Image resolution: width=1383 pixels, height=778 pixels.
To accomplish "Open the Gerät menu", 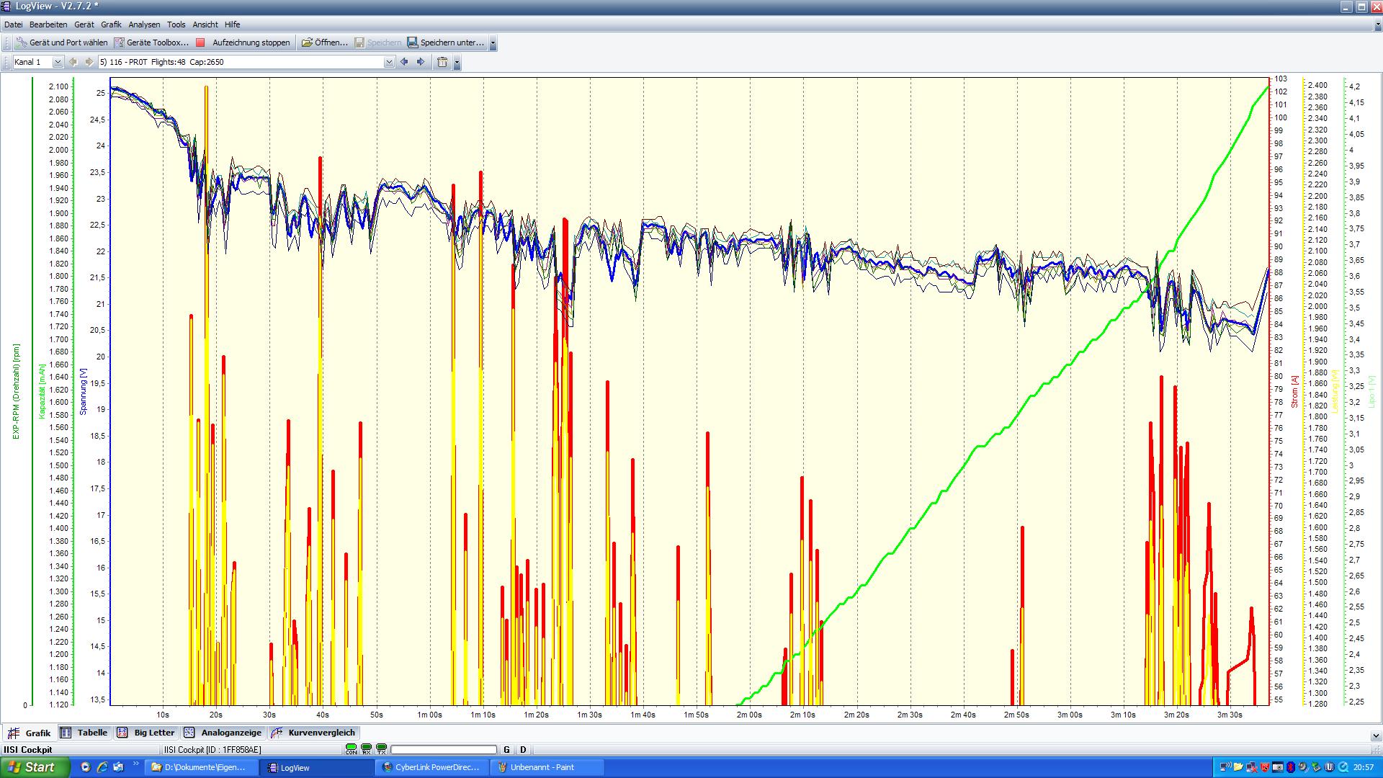I will 84,24.
